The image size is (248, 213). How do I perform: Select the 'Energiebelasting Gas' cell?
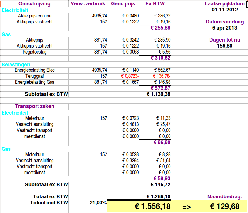coord(34,82)
